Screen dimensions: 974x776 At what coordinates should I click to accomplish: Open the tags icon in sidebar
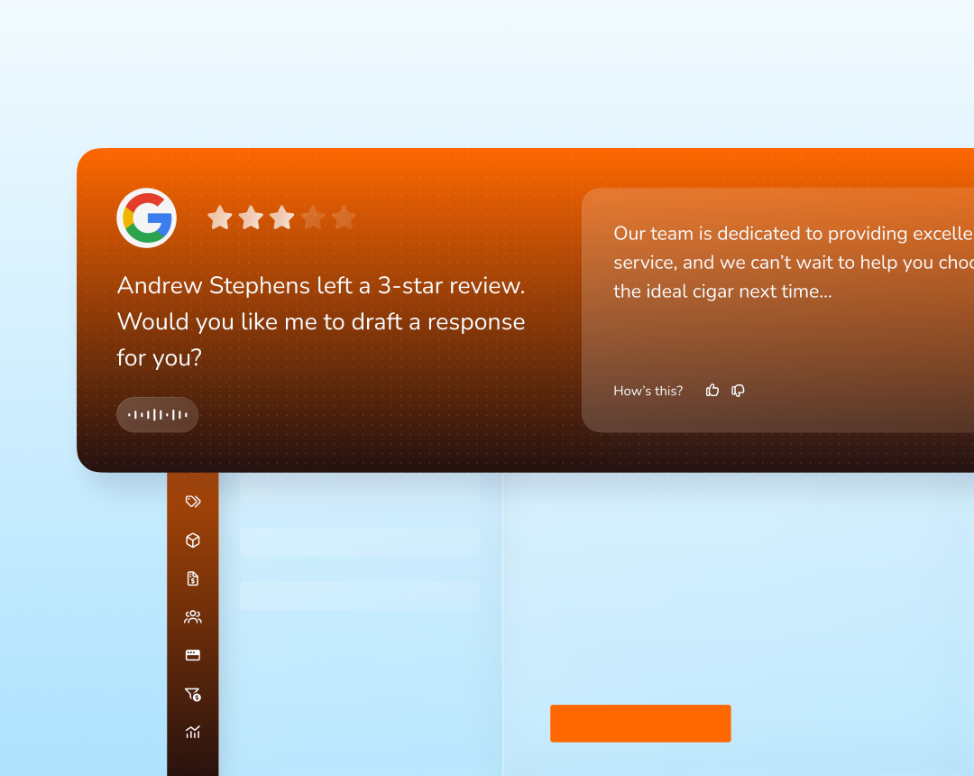click(193, 502)
